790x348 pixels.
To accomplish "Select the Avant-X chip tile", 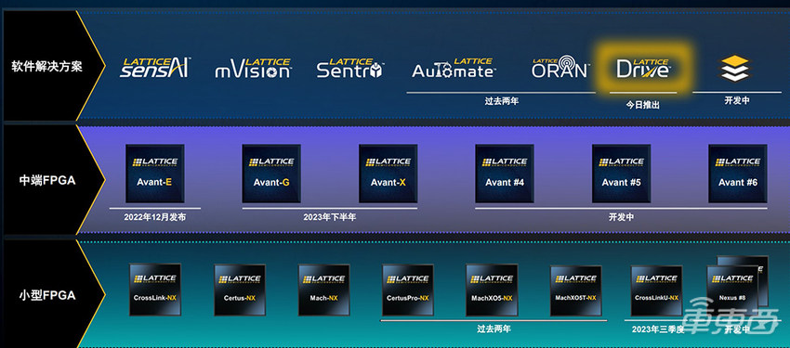I will point(388,174).
